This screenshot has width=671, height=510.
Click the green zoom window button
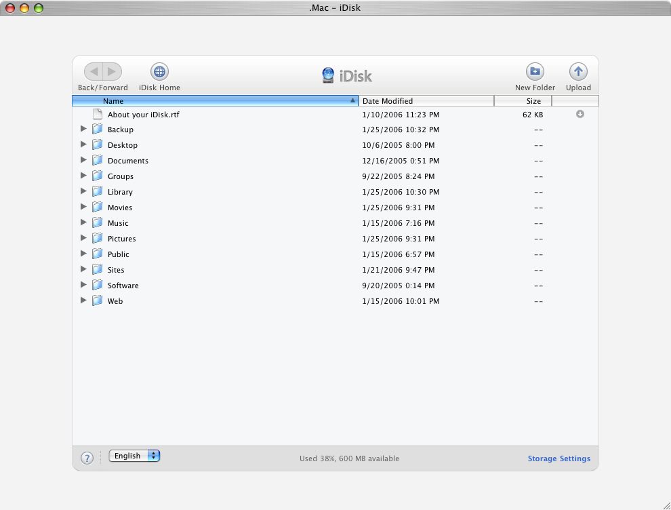pyautogui.click(x=39, y=7)
